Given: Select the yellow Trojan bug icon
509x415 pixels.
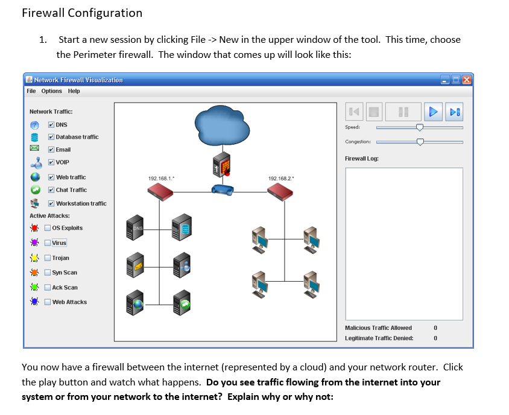Looking at the screenshot, I should [35, 257].
